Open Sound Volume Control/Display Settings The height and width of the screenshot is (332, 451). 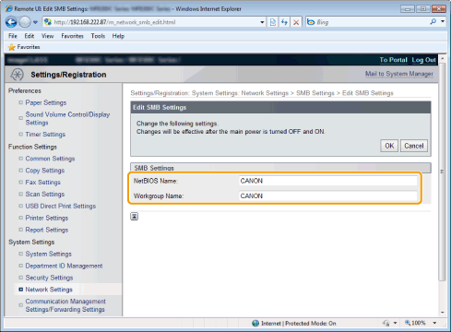coord(67,118)
